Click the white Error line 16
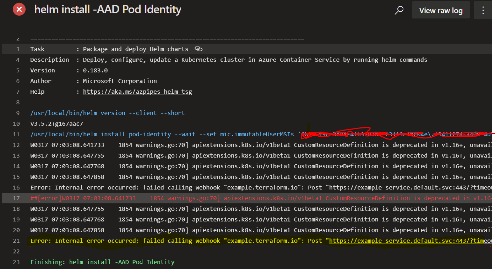This screenshot has width=495, height=269. (261, 187)
